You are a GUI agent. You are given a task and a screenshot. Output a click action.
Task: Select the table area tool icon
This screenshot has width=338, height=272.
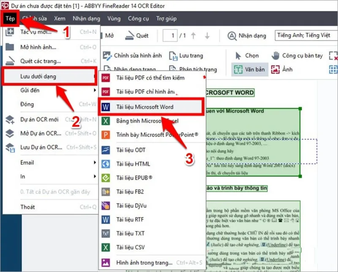333,69
